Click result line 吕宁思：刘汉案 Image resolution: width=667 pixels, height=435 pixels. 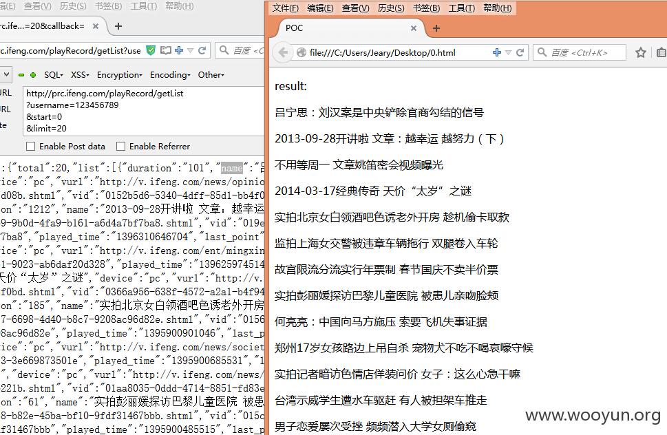[x=379, y=112]
